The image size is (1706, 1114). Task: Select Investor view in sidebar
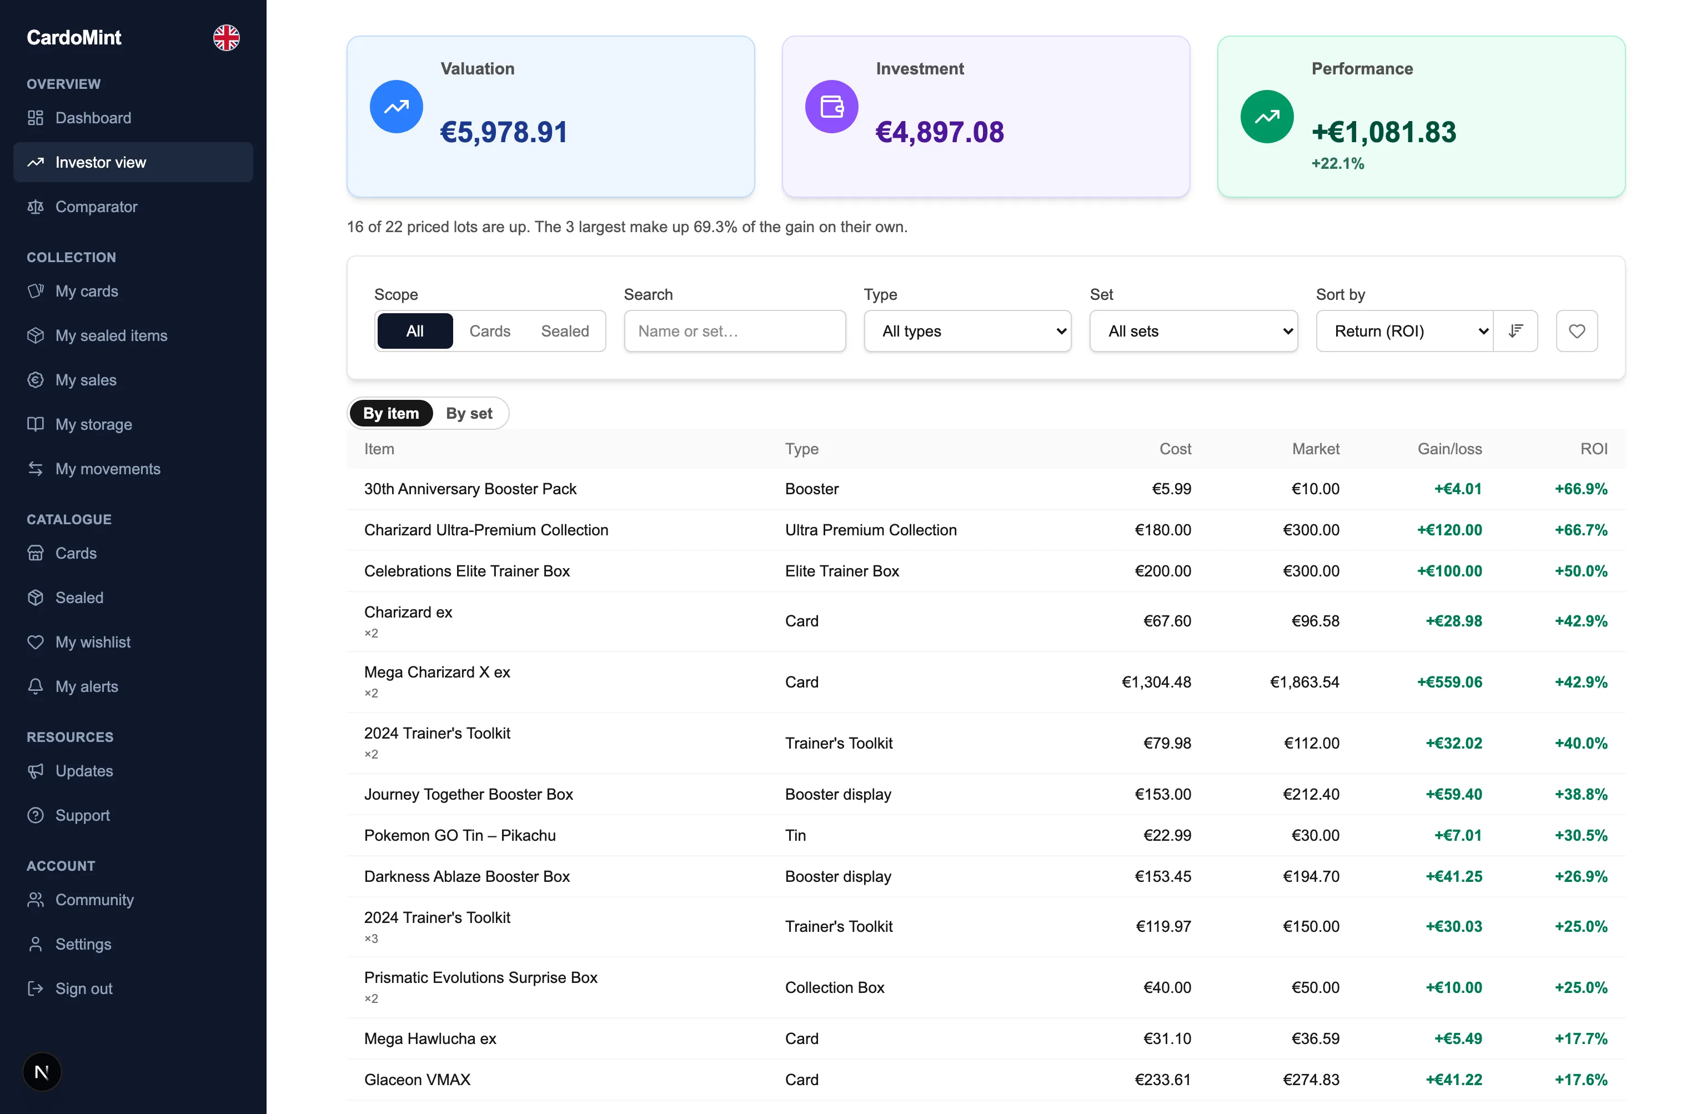tap(133, 162)
